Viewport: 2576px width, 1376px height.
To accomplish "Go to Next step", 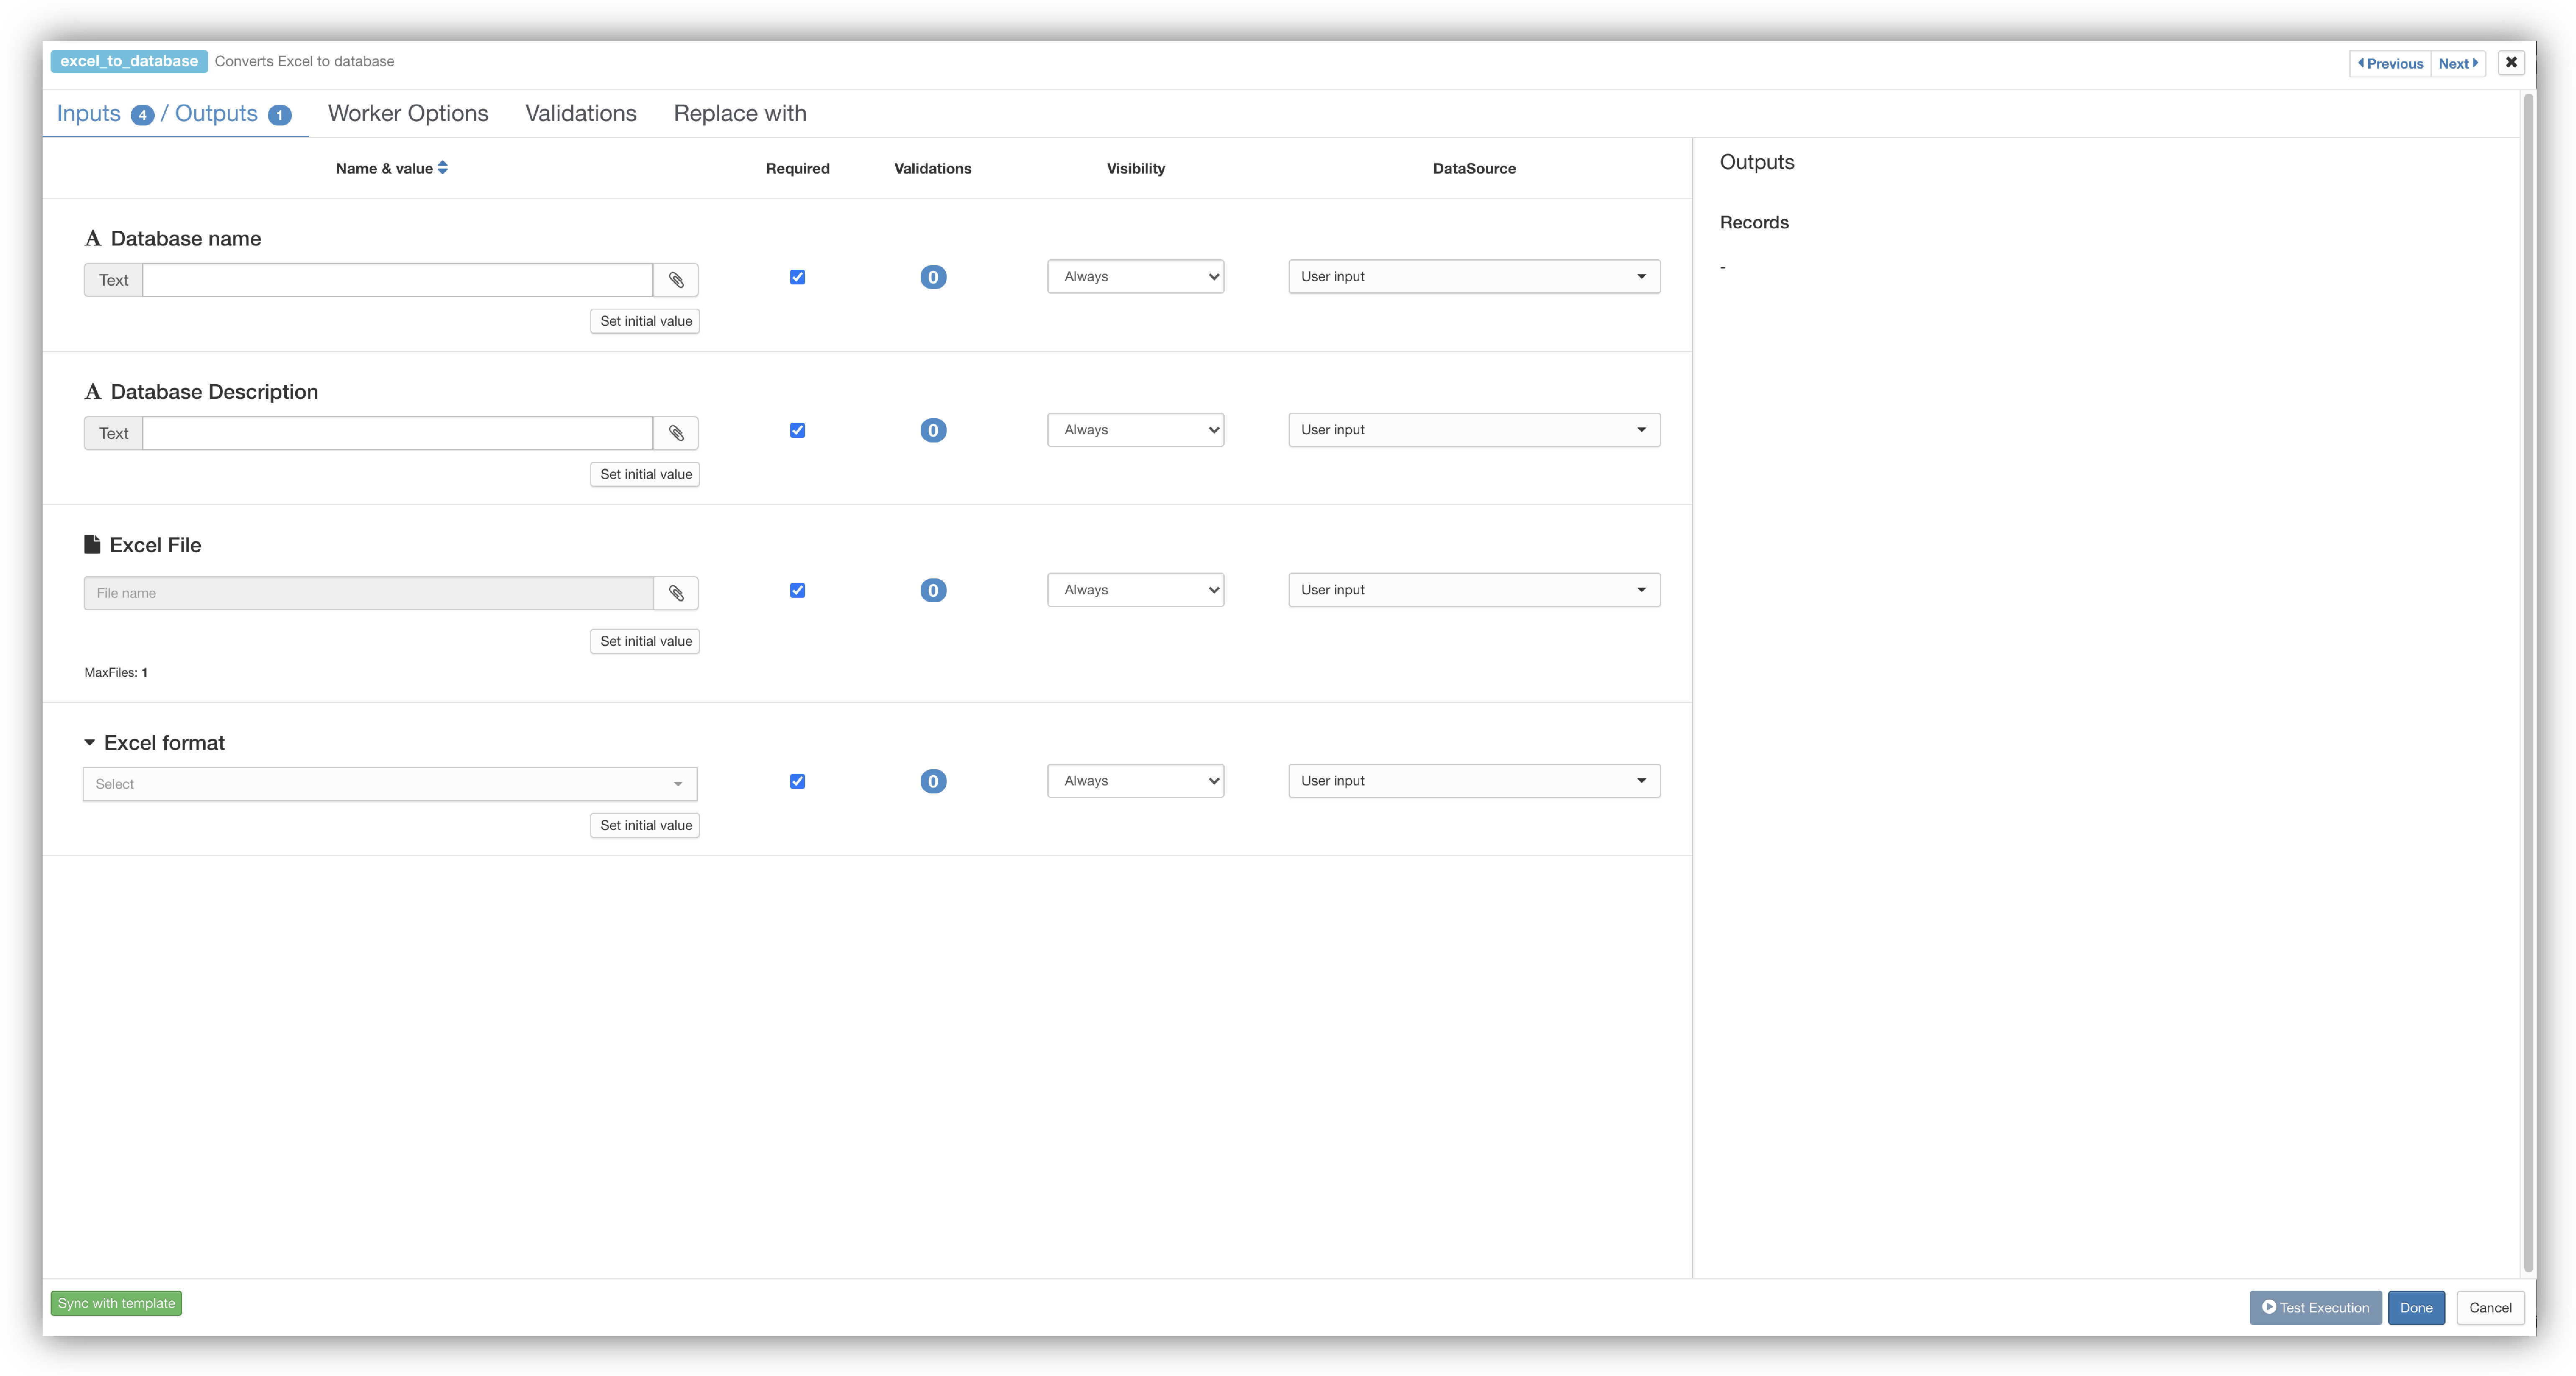I will (2458, 63).
